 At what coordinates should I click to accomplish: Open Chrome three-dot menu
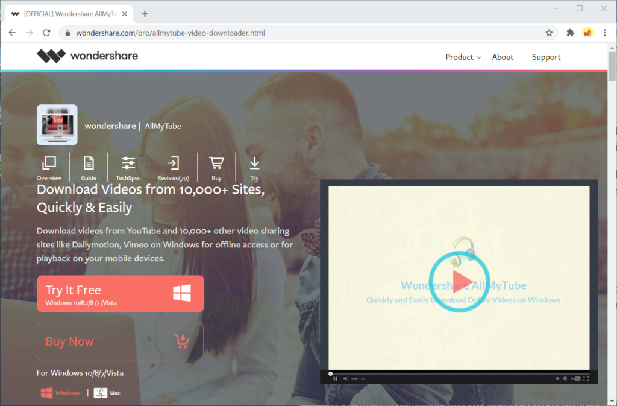605,33
